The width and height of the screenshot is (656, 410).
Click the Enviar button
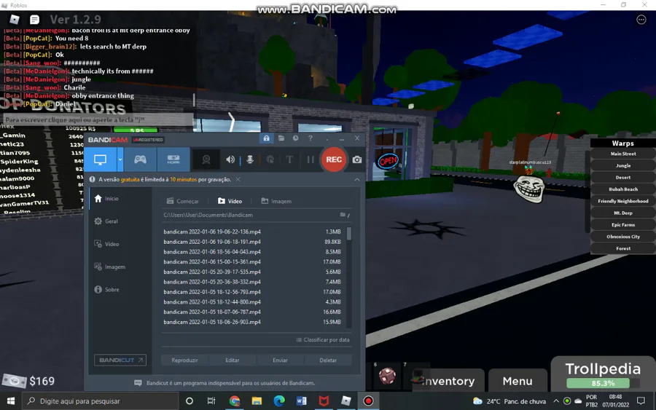(280, 360)
